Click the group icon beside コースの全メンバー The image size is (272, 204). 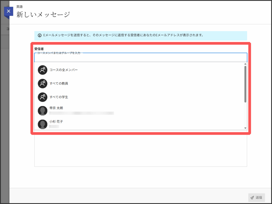[x=42, y=70]
